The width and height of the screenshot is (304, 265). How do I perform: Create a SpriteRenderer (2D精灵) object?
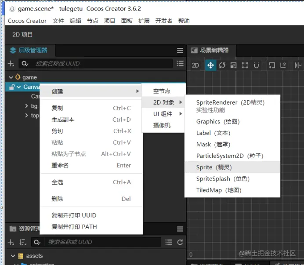(232, 106)
